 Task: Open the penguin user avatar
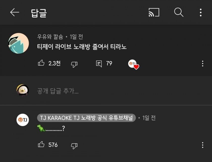22,90
